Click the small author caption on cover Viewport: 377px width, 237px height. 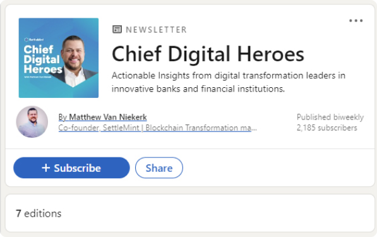pyautogui.click(x=38, y=77)
